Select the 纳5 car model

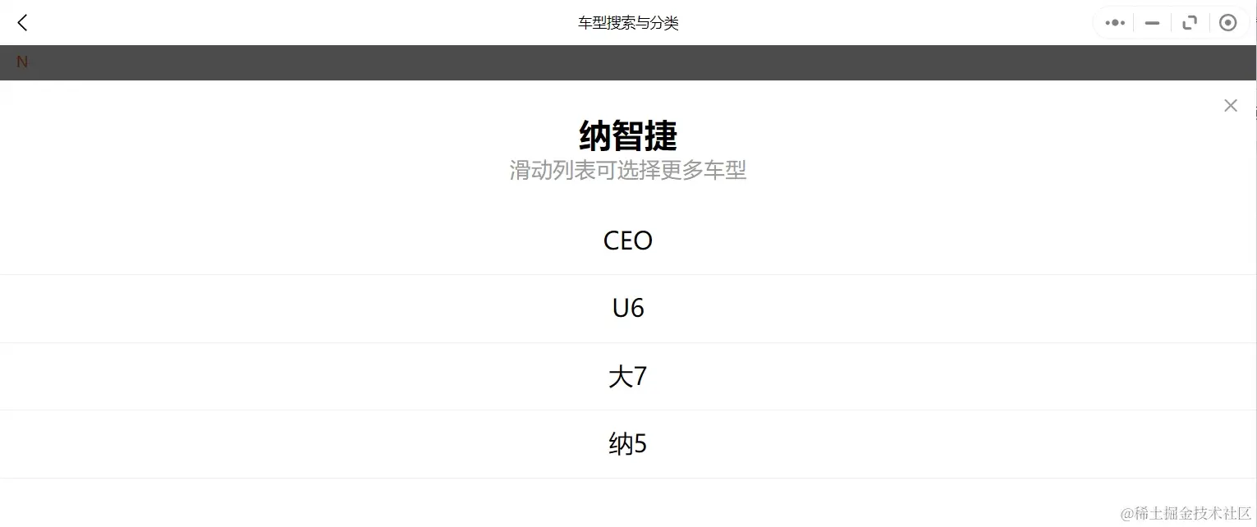627,443
